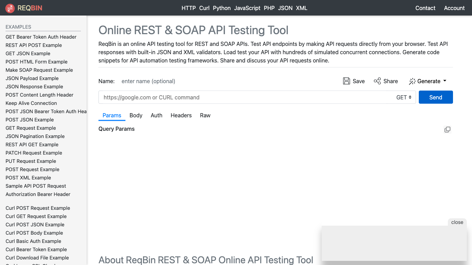This screenshot has height=265, width=472.
Task: Open GET JSON Example link
Action: [28, 53]
